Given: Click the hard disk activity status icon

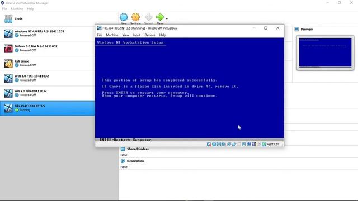Looking at the screenshot, I should [x=209, y=144].
